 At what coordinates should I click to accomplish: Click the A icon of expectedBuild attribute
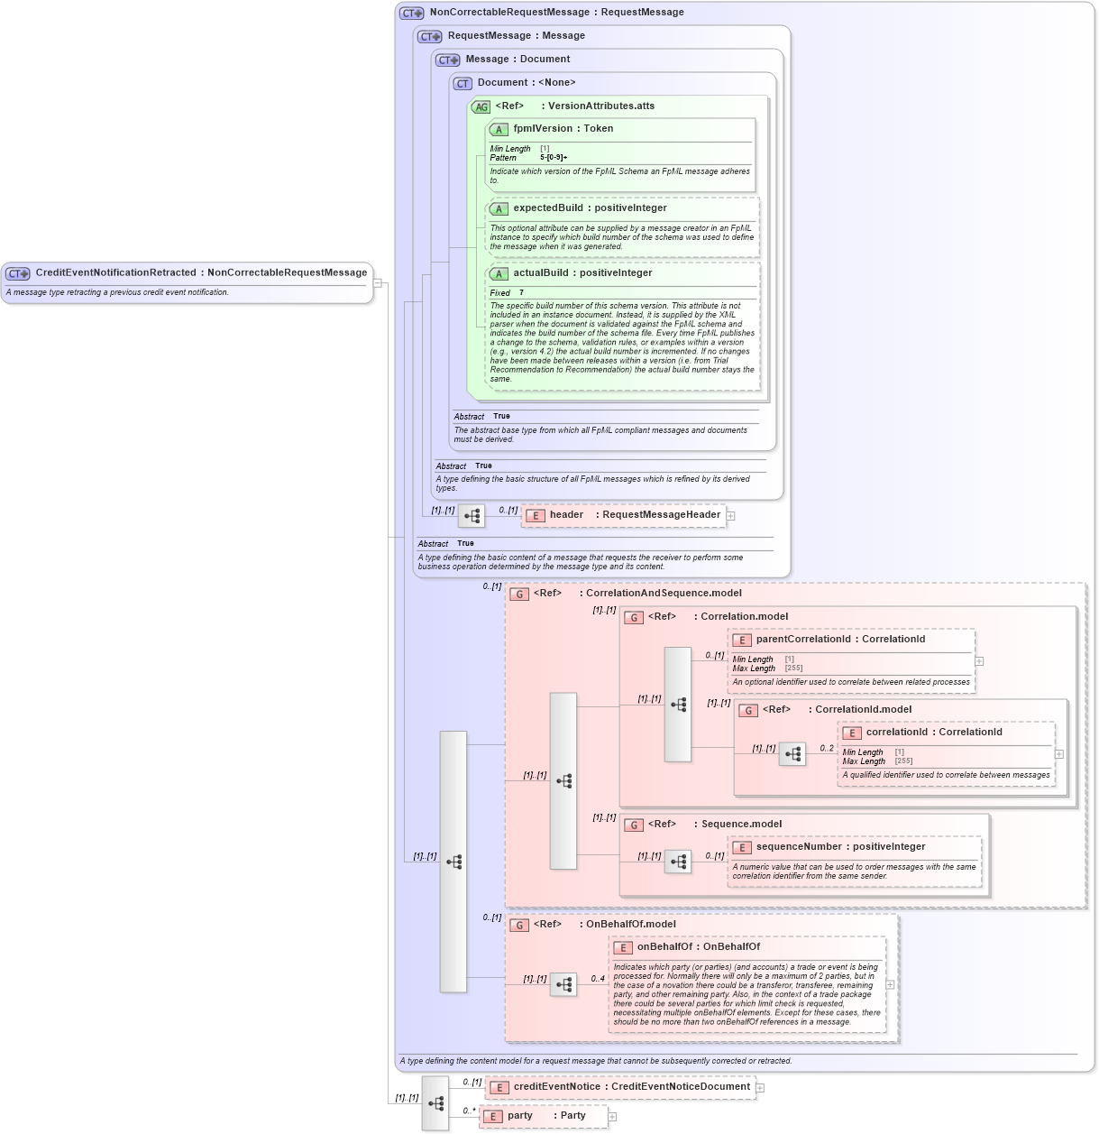point(499,207)
